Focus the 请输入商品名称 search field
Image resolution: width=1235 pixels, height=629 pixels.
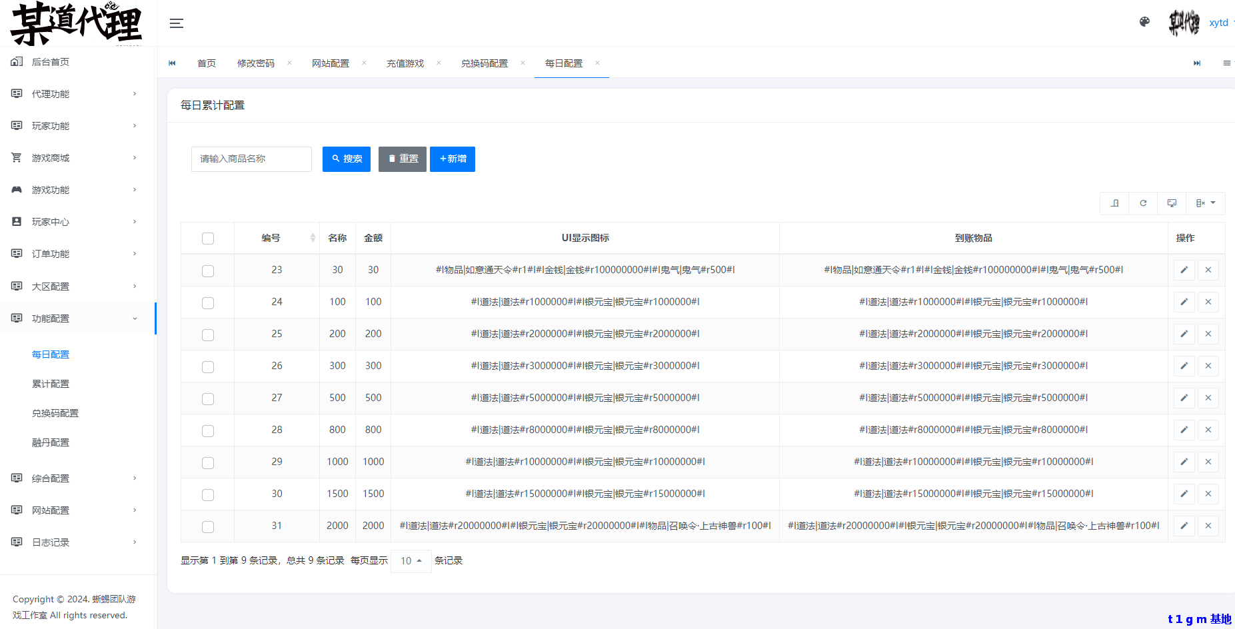(x=251, y=159)
